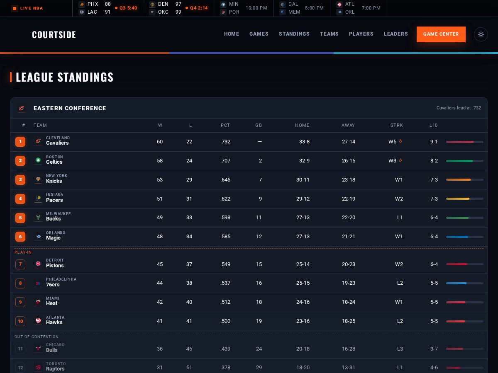Open the DAL vs MEM 8:00 PM game
The width and height of the screenshot is (498, 373).
[x=302, y=8]
